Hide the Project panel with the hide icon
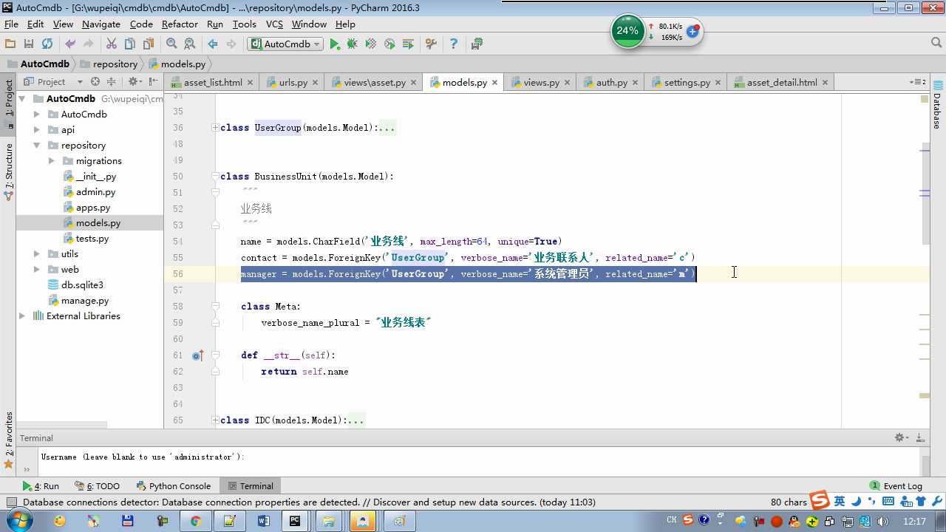 click(x=153, y=82)
